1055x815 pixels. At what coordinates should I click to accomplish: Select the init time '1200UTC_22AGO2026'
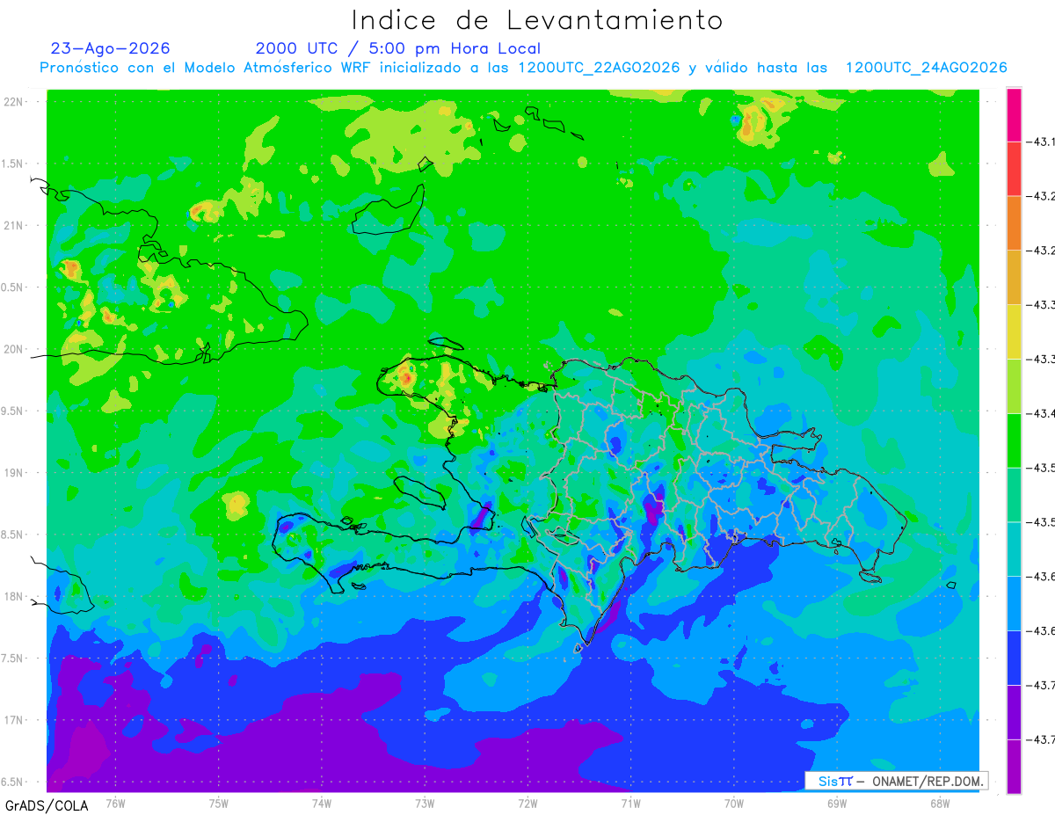tap(599, 68)
